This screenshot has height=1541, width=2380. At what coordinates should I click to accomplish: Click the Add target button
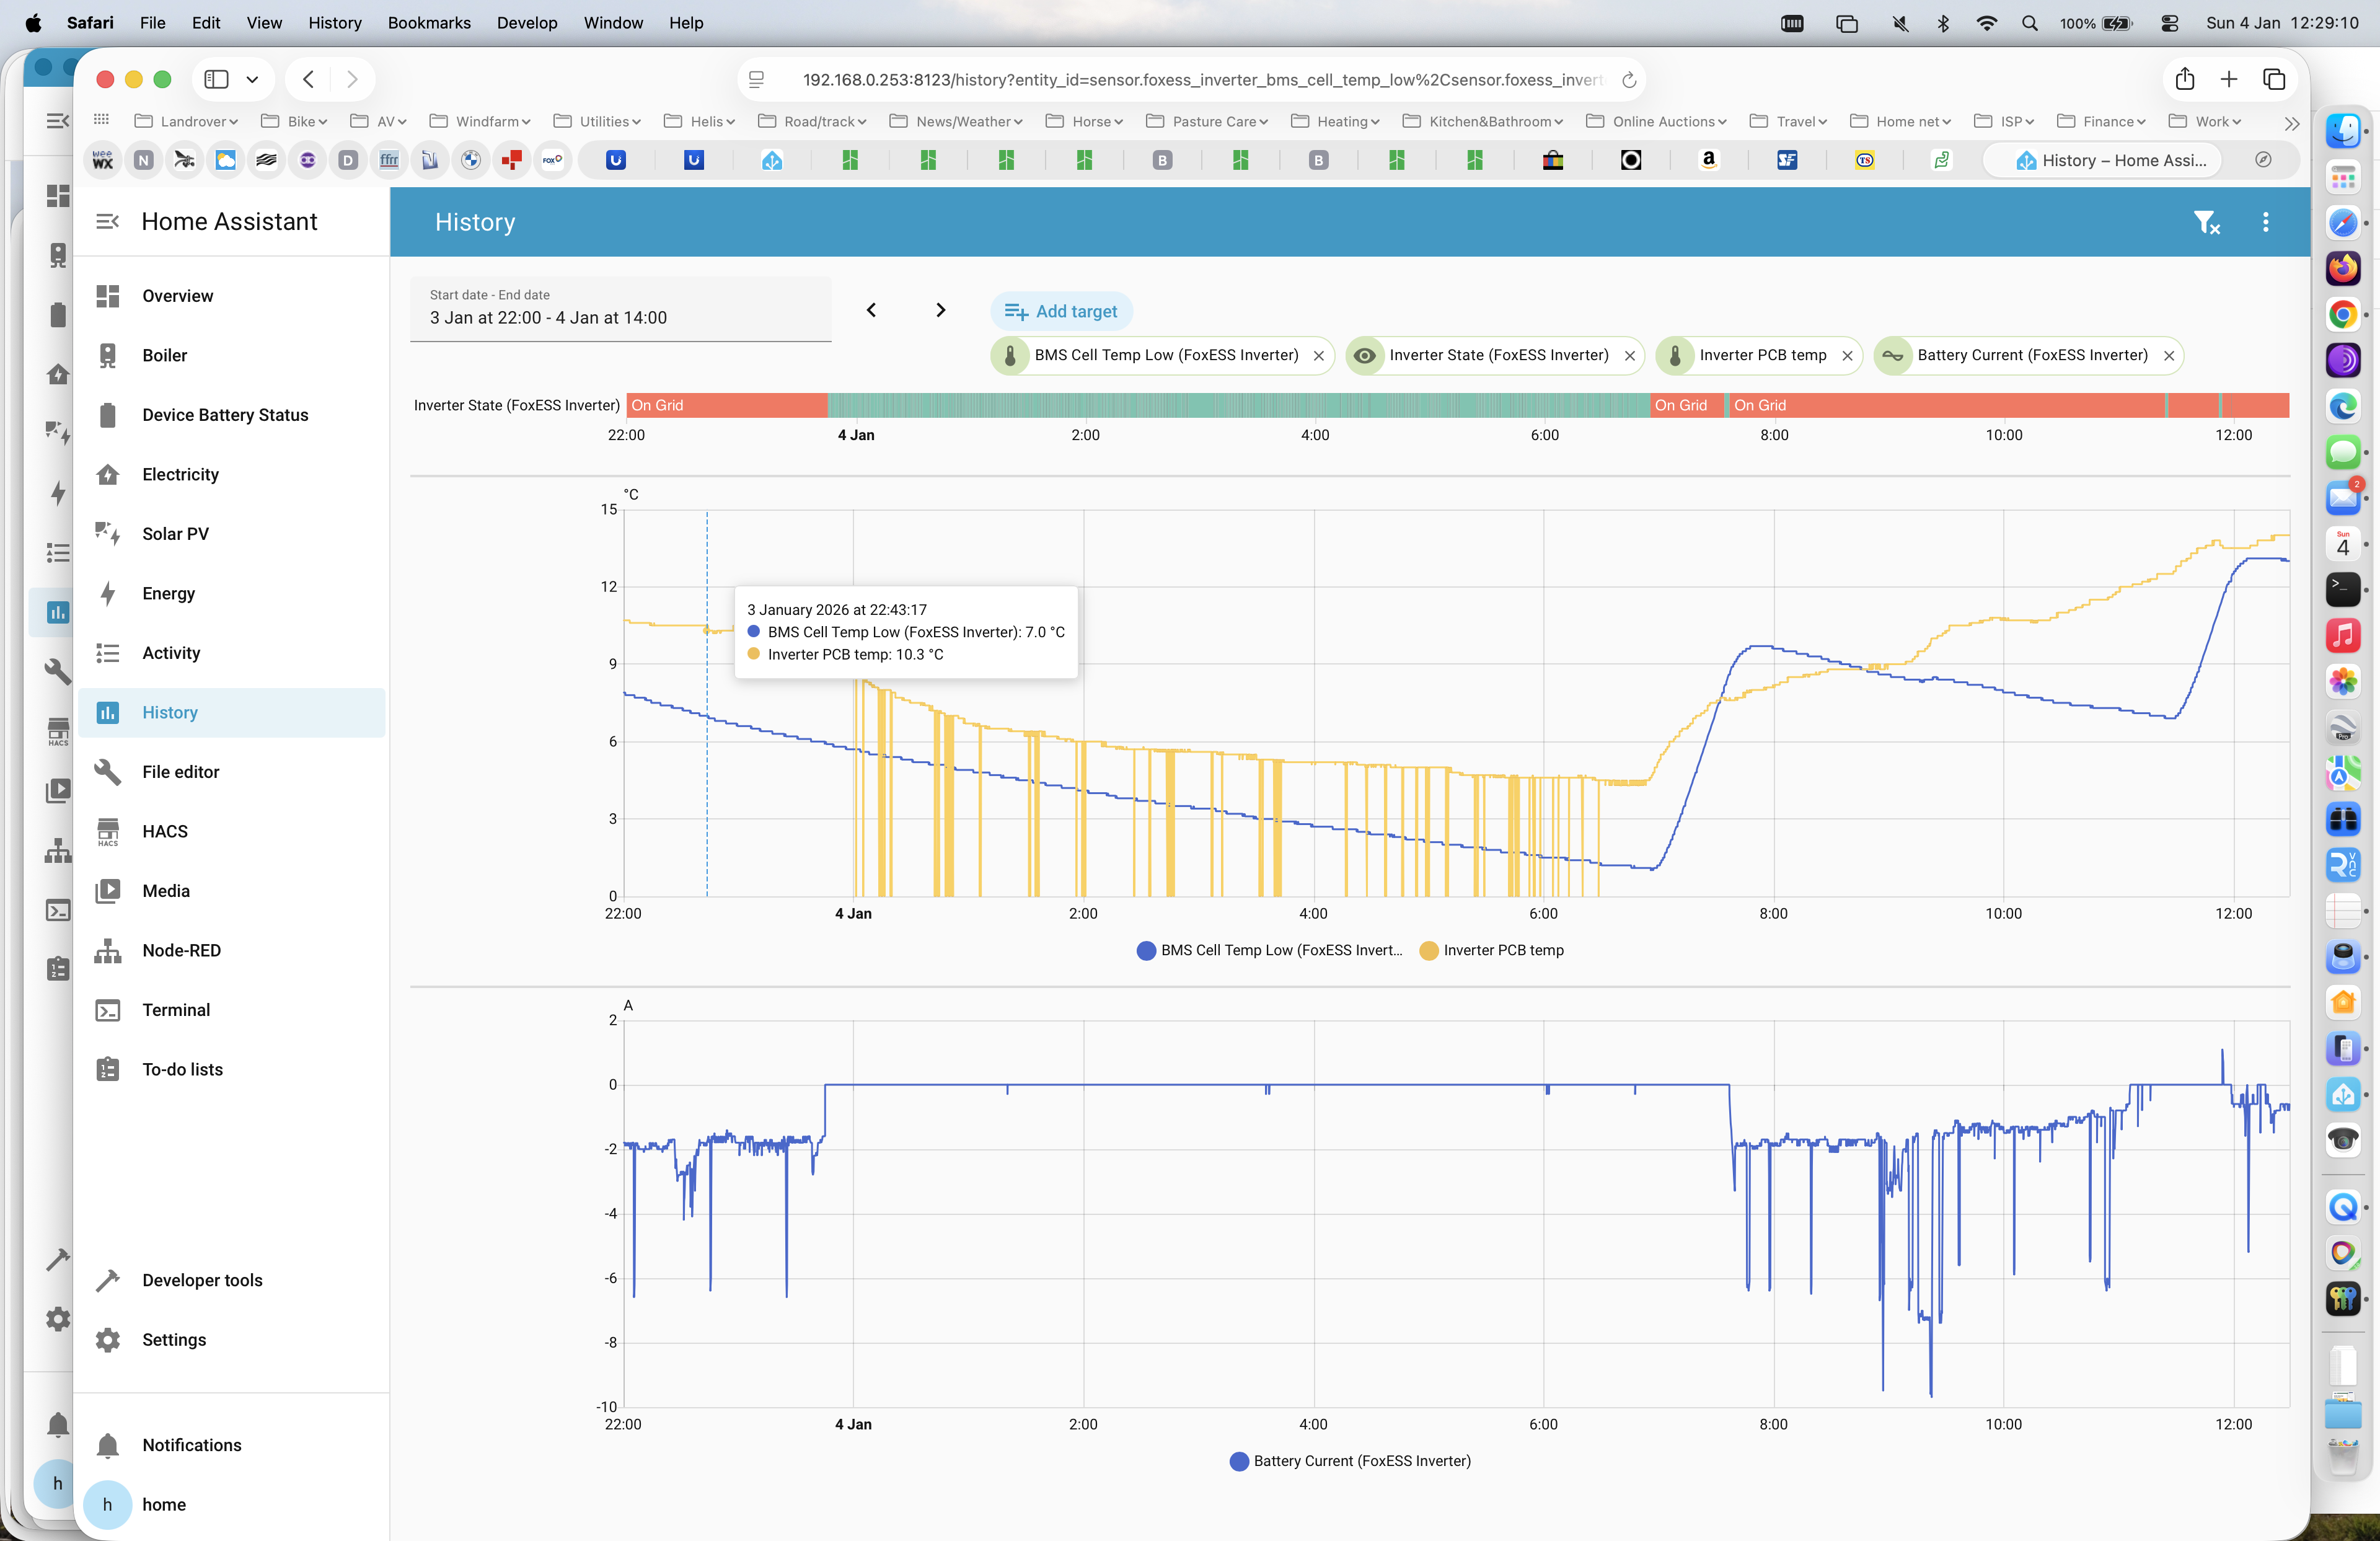tap(1061, 311)
